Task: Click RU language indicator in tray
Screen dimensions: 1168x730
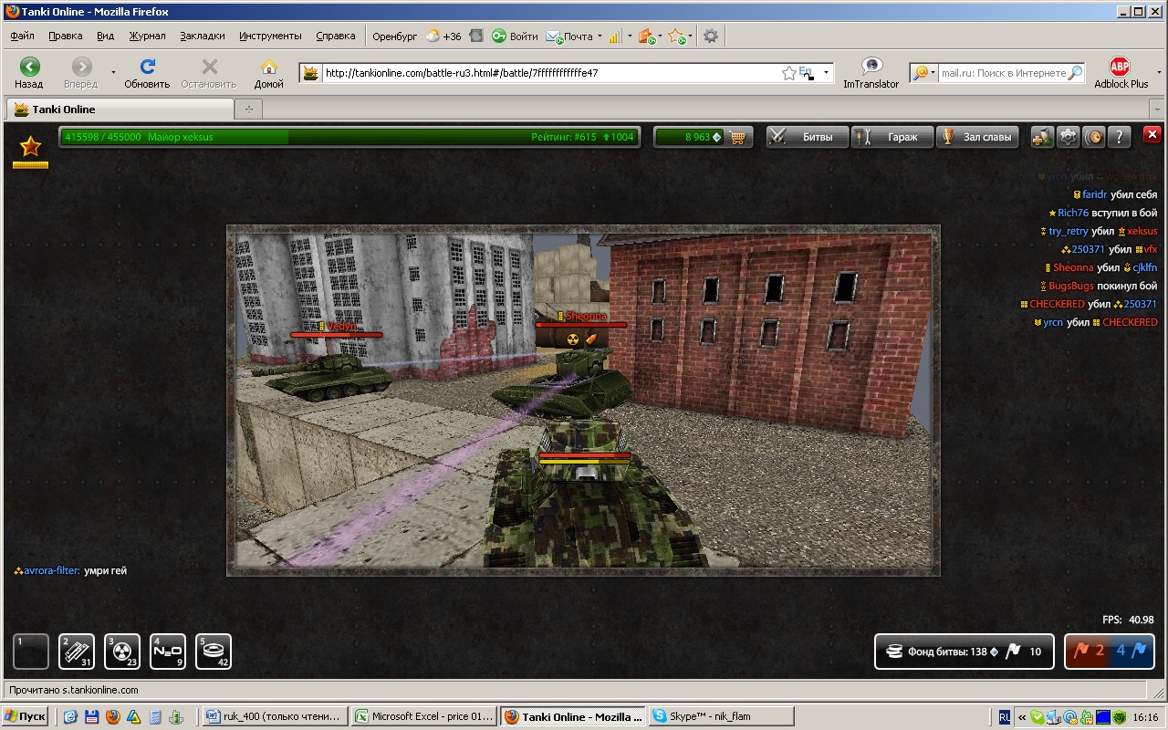Action: (x=1005, y=716)
